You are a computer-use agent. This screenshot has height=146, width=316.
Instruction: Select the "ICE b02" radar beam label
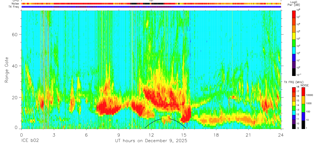click(x=30, y=141)
